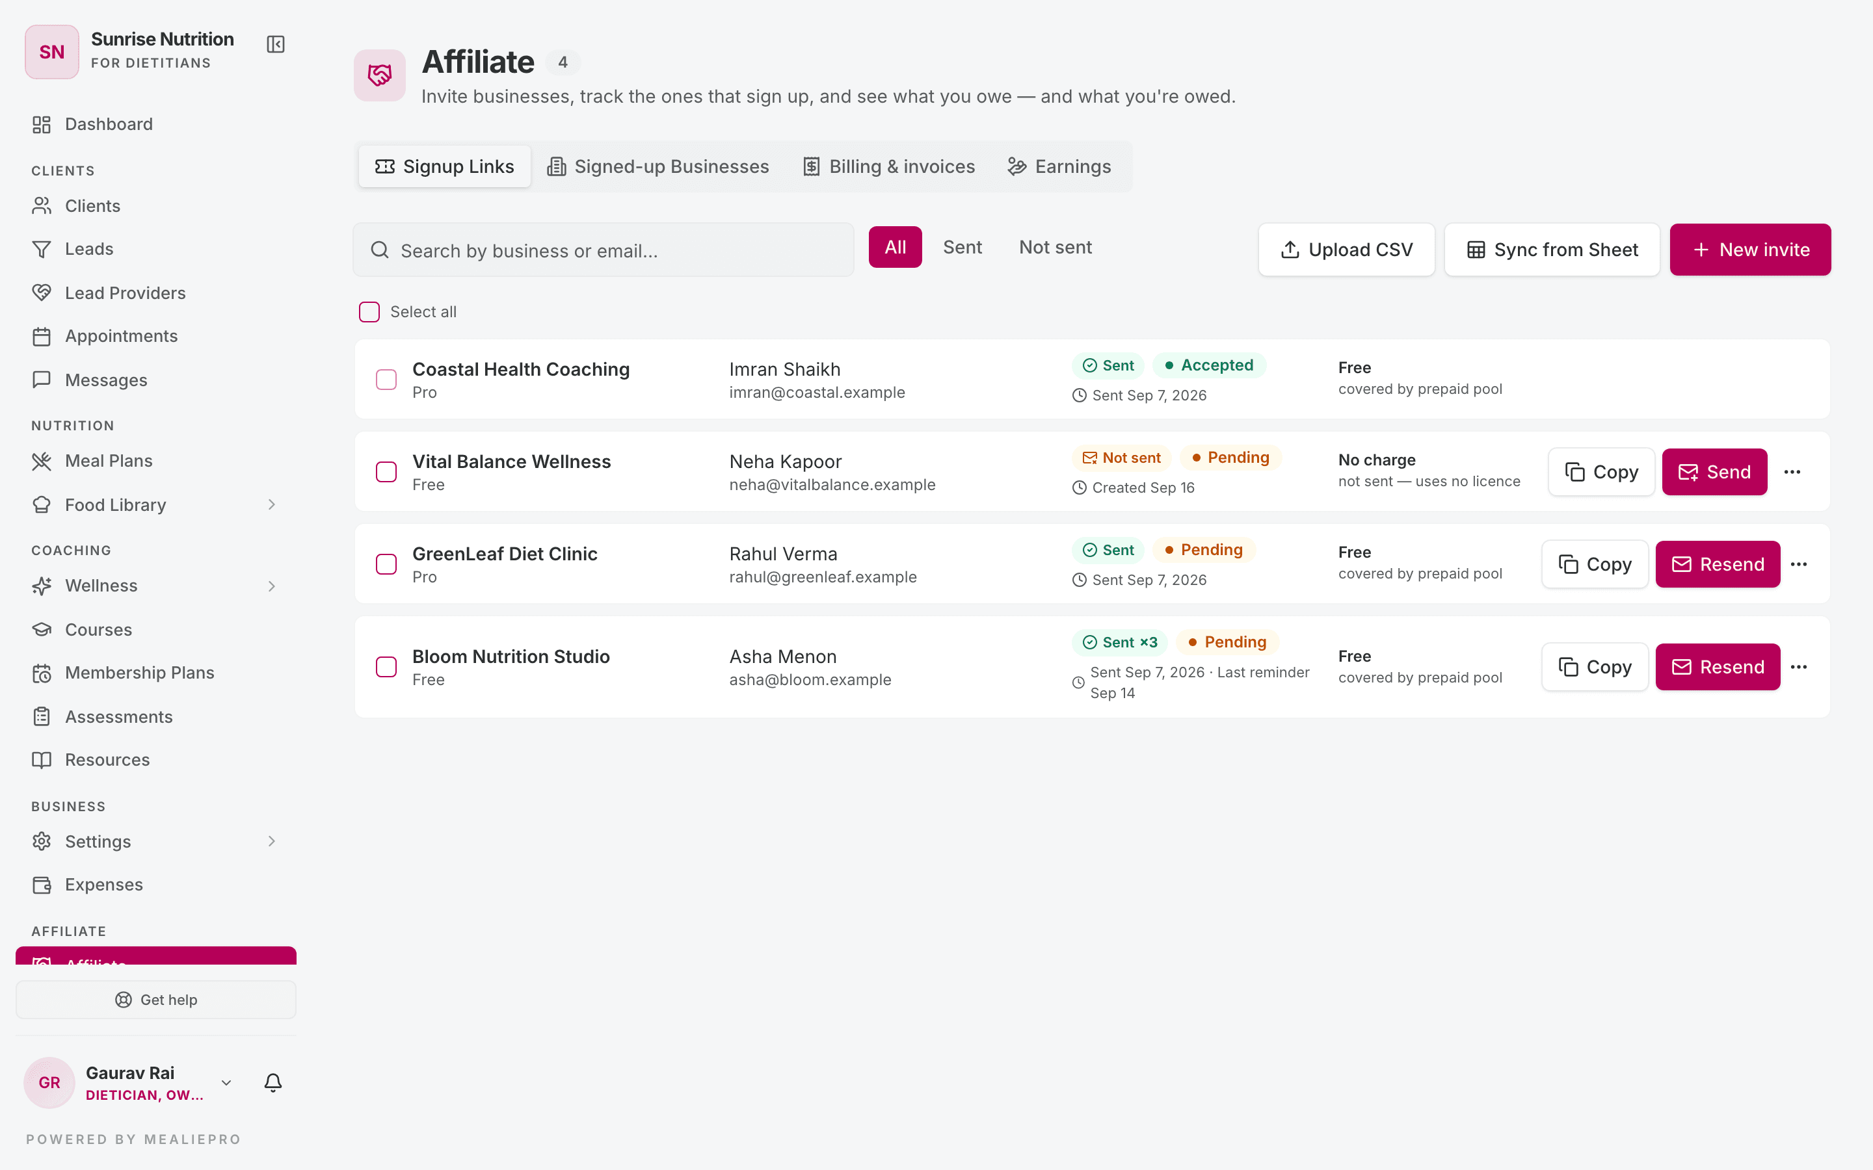This screenshot has height=1170, width=1873.
Task: Filter invites by Sent
Action: pyautogui.click(x=962, y=248)
